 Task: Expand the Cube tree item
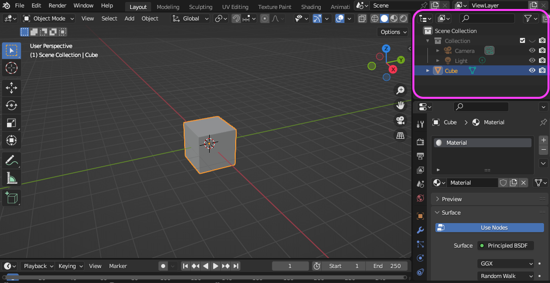tap(427, 70)
